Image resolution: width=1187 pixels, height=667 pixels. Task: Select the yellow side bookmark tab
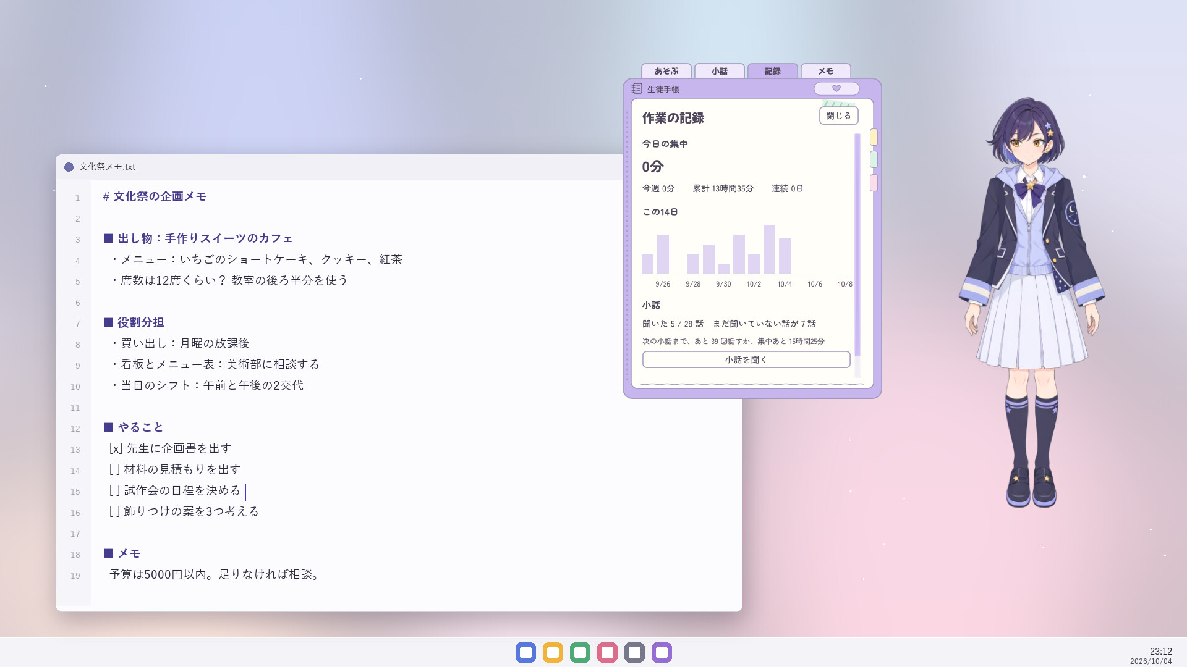(x=874, y=137)
